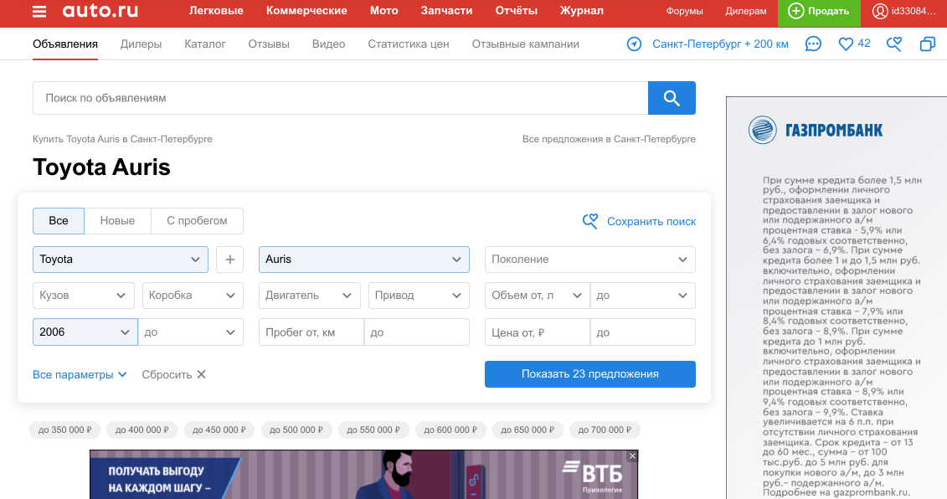This screenshot has height=499, width=947.
Task: Open the Auris model dropdown
Action: pos(363,260)
